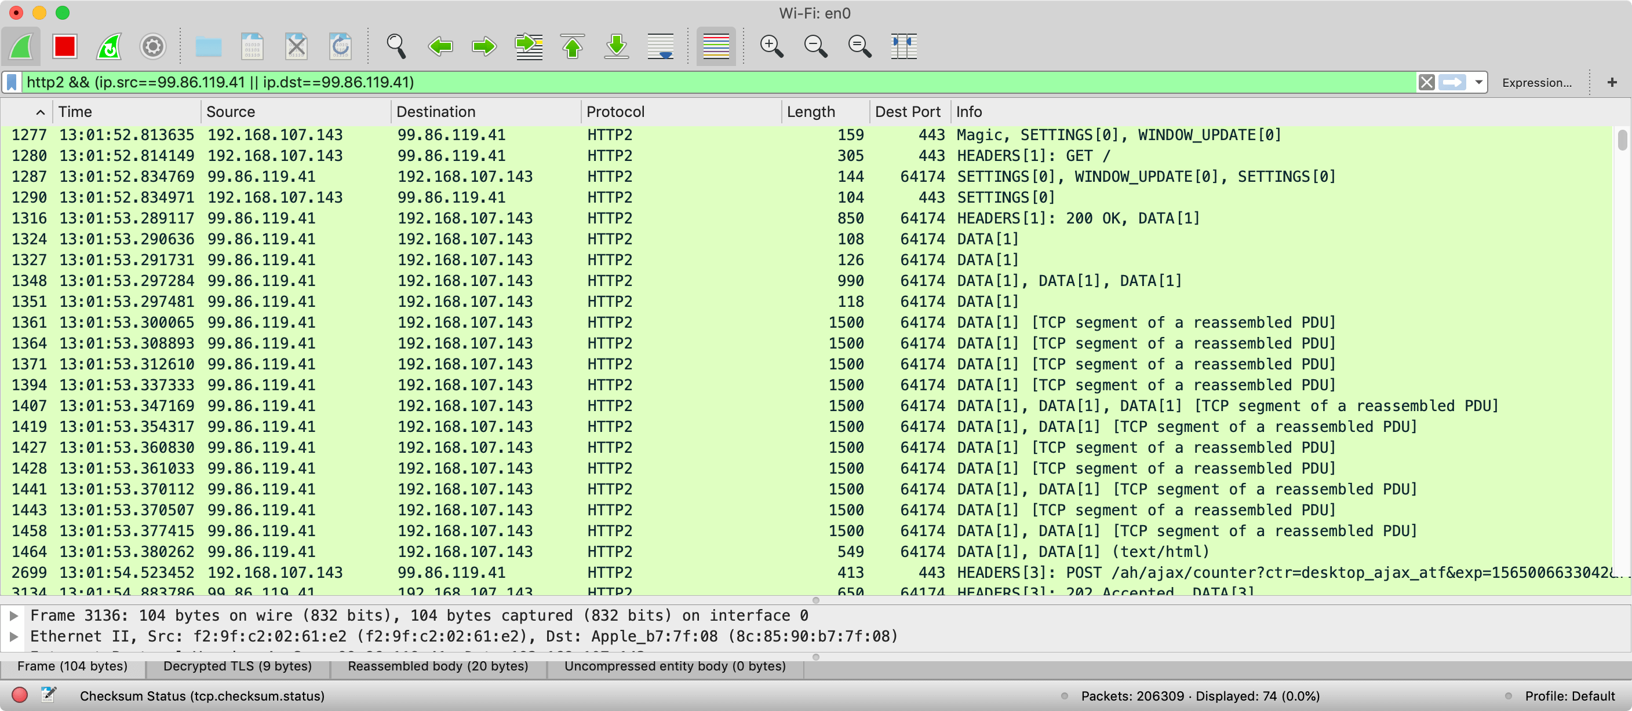Image resolution: width=1632 pixels, height=711 pixels.
Task: Click the Expression... button
Action: coord(1536,82)
